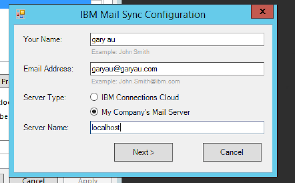Close the IBM Mail Sync Configuration dialog
295x183 pixels.
tap(262, 11)
